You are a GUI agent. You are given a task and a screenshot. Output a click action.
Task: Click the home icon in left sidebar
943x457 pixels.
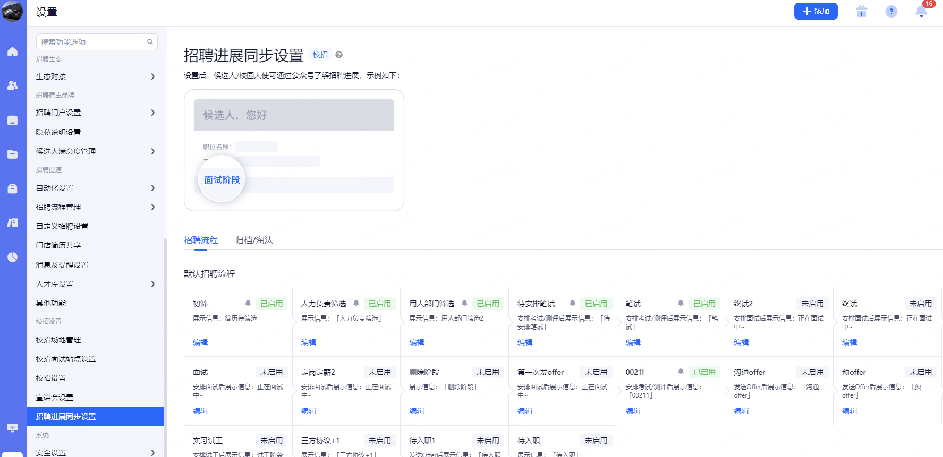(x=13, y=52)
